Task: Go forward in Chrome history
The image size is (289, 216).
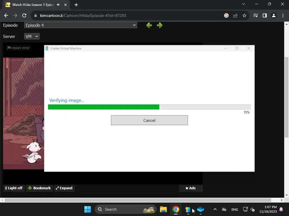Action: click(x=15, y=16)
